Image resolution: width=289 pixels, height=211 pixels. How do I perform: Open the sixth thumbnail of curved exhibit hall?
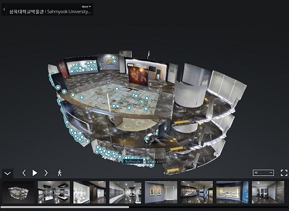point(197,192)
